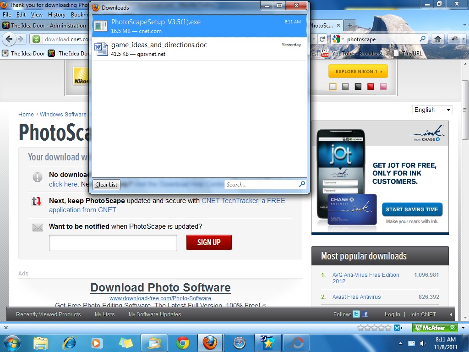Click the email notification input field
This screenshot has height=352, width=469.
(x=113, y=242)
